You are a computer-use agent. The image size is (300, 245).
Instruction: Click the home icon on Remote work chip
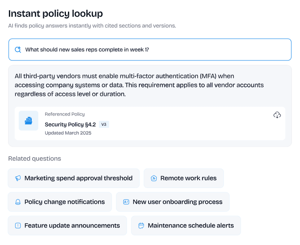[153, 178]
